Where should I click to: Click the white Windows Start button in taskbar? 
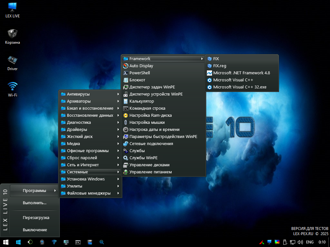click(x=6, y=242)
